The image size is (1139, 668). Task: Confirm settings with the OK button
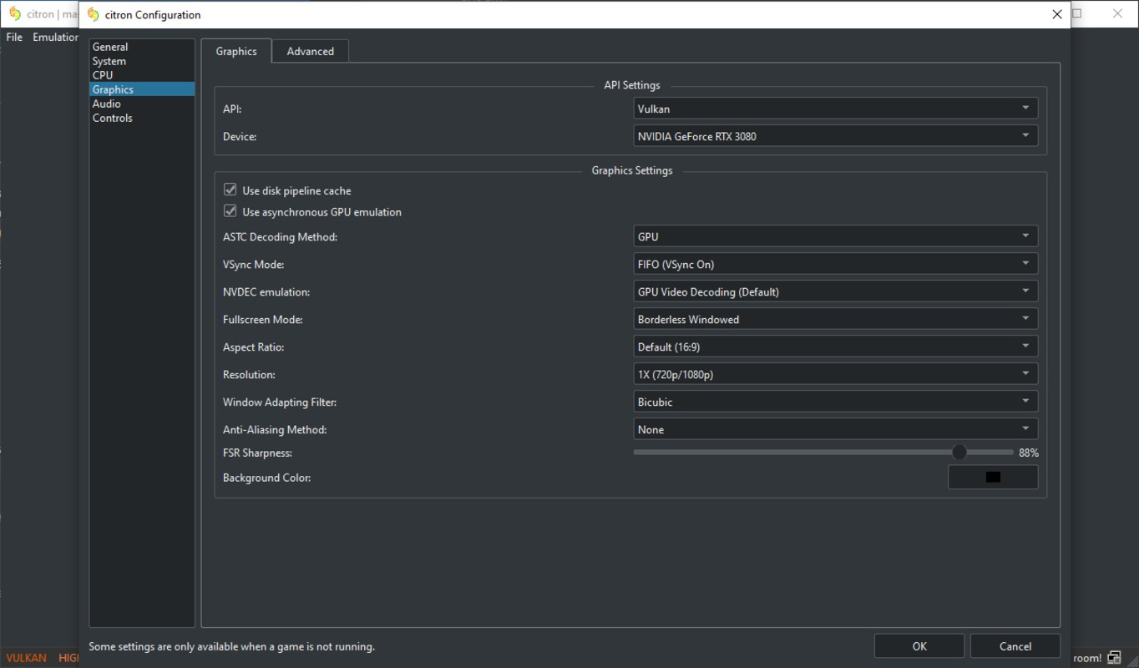pos(919,646)
